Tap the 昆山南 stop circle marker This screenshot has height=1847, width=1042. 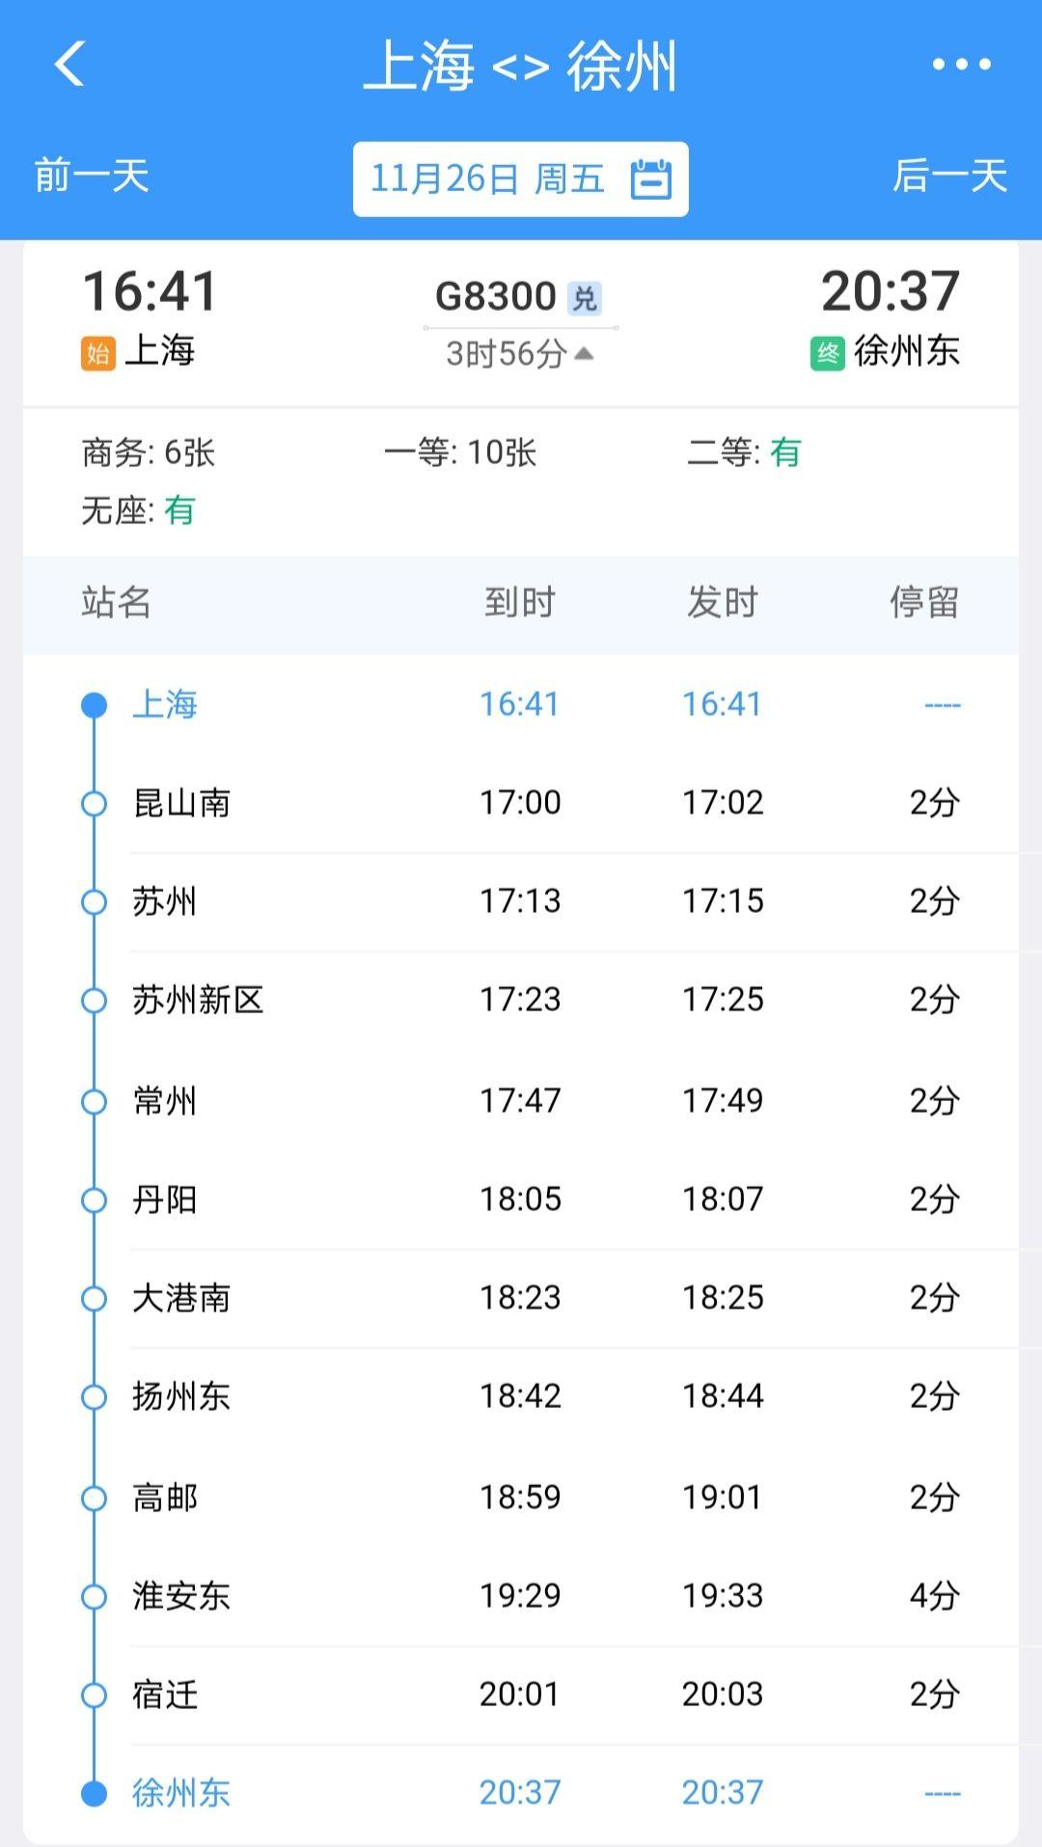[x=94, y=803]
